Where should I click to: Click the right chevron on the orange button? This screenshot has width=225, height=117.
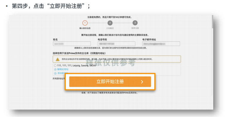[142, 82]
